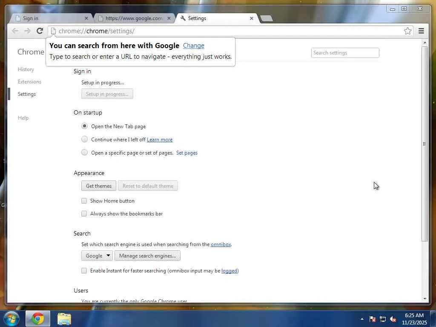436x327 pixels.
Task: Close the google.com tab
Action: click(x=169, y=18)
